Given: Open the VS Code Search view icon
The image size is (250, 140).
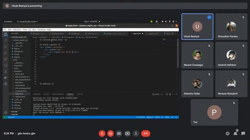Looking at the screenshot, I should (5, 40).
